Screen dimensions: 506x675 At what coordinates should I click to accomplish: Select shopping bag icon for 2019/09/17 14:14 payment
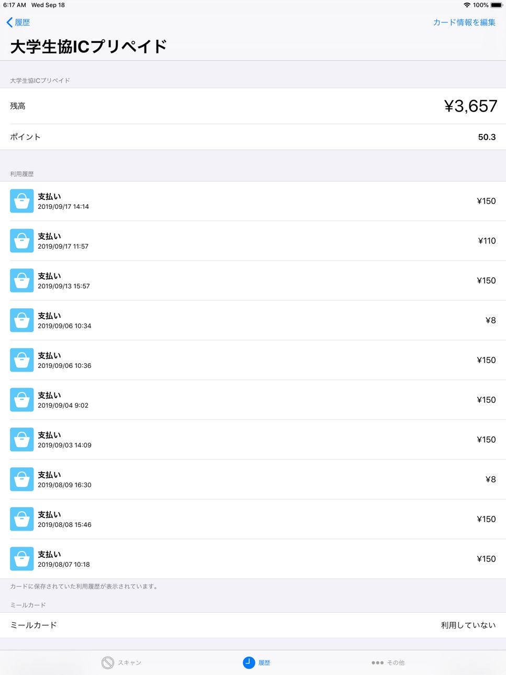(x=22, y=201)
